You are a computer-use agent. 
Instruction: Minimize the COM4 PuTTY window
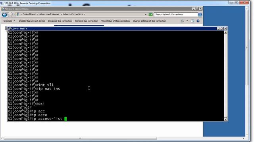[x=218, y=28]
